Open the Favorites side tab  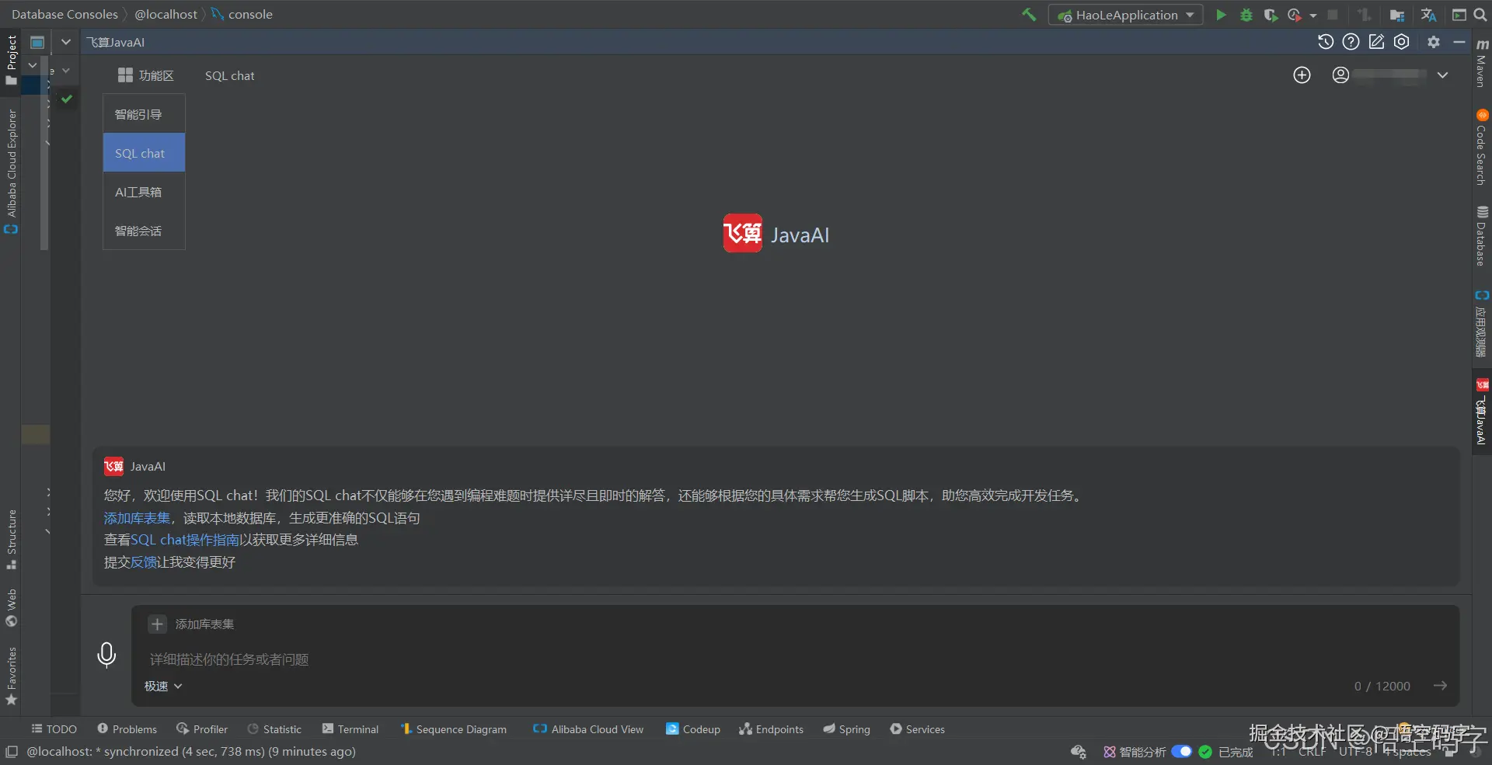(x=11, y=676)
